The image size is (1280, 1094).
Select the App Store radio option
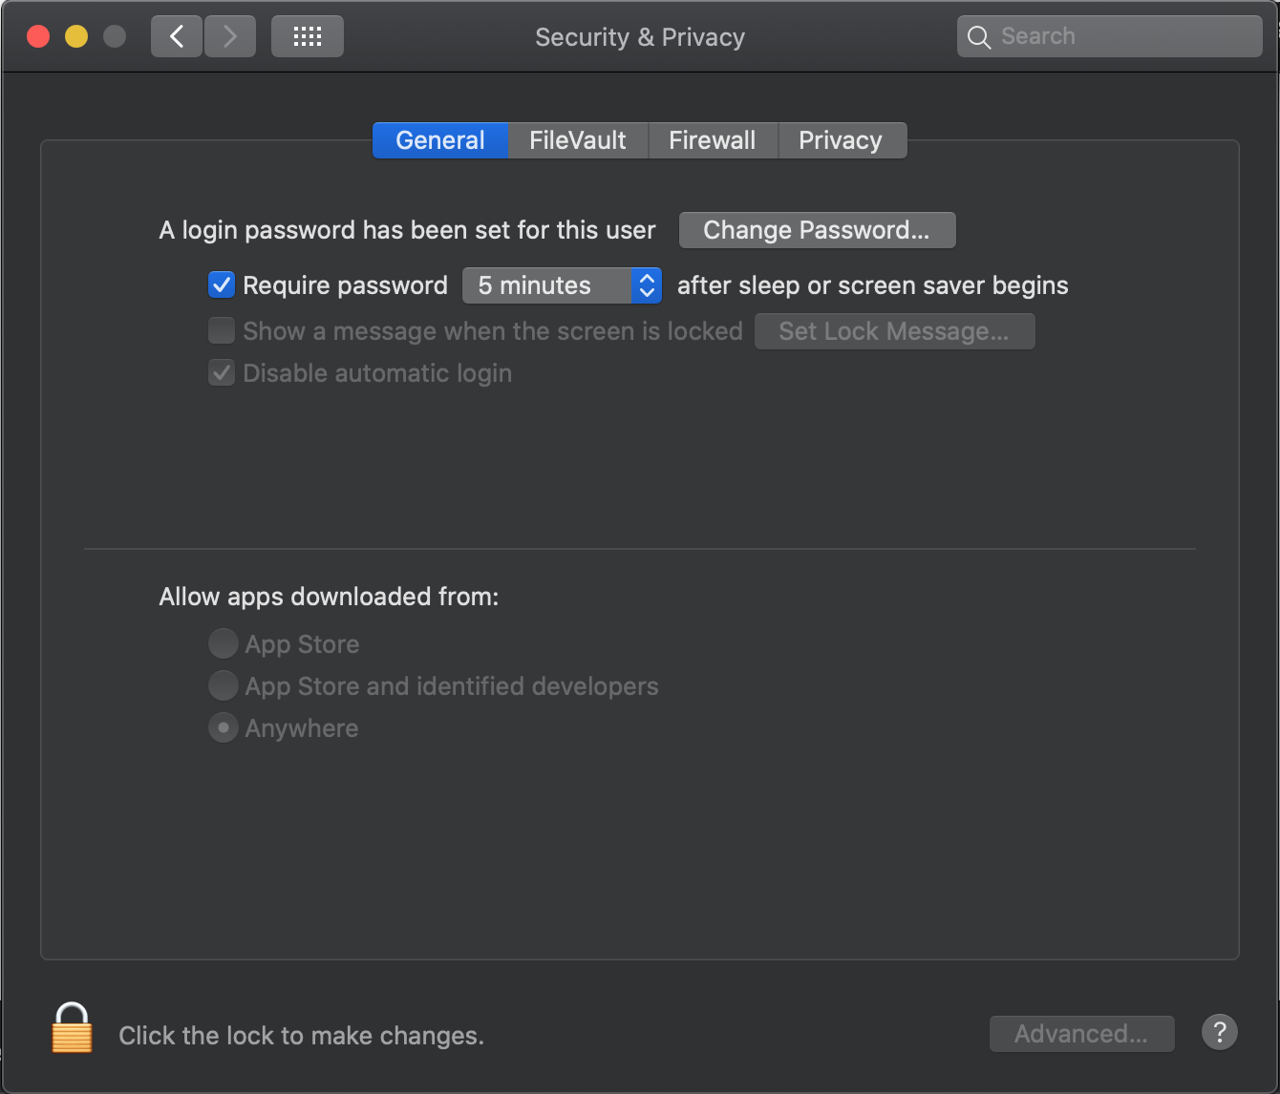tap(223, 643)
